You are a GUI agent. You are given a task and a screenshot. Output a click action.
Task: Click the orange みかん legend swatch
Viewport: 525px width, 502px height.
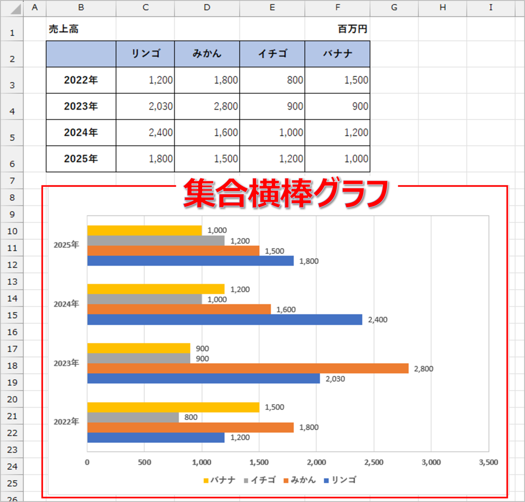(x=286, y=480)
